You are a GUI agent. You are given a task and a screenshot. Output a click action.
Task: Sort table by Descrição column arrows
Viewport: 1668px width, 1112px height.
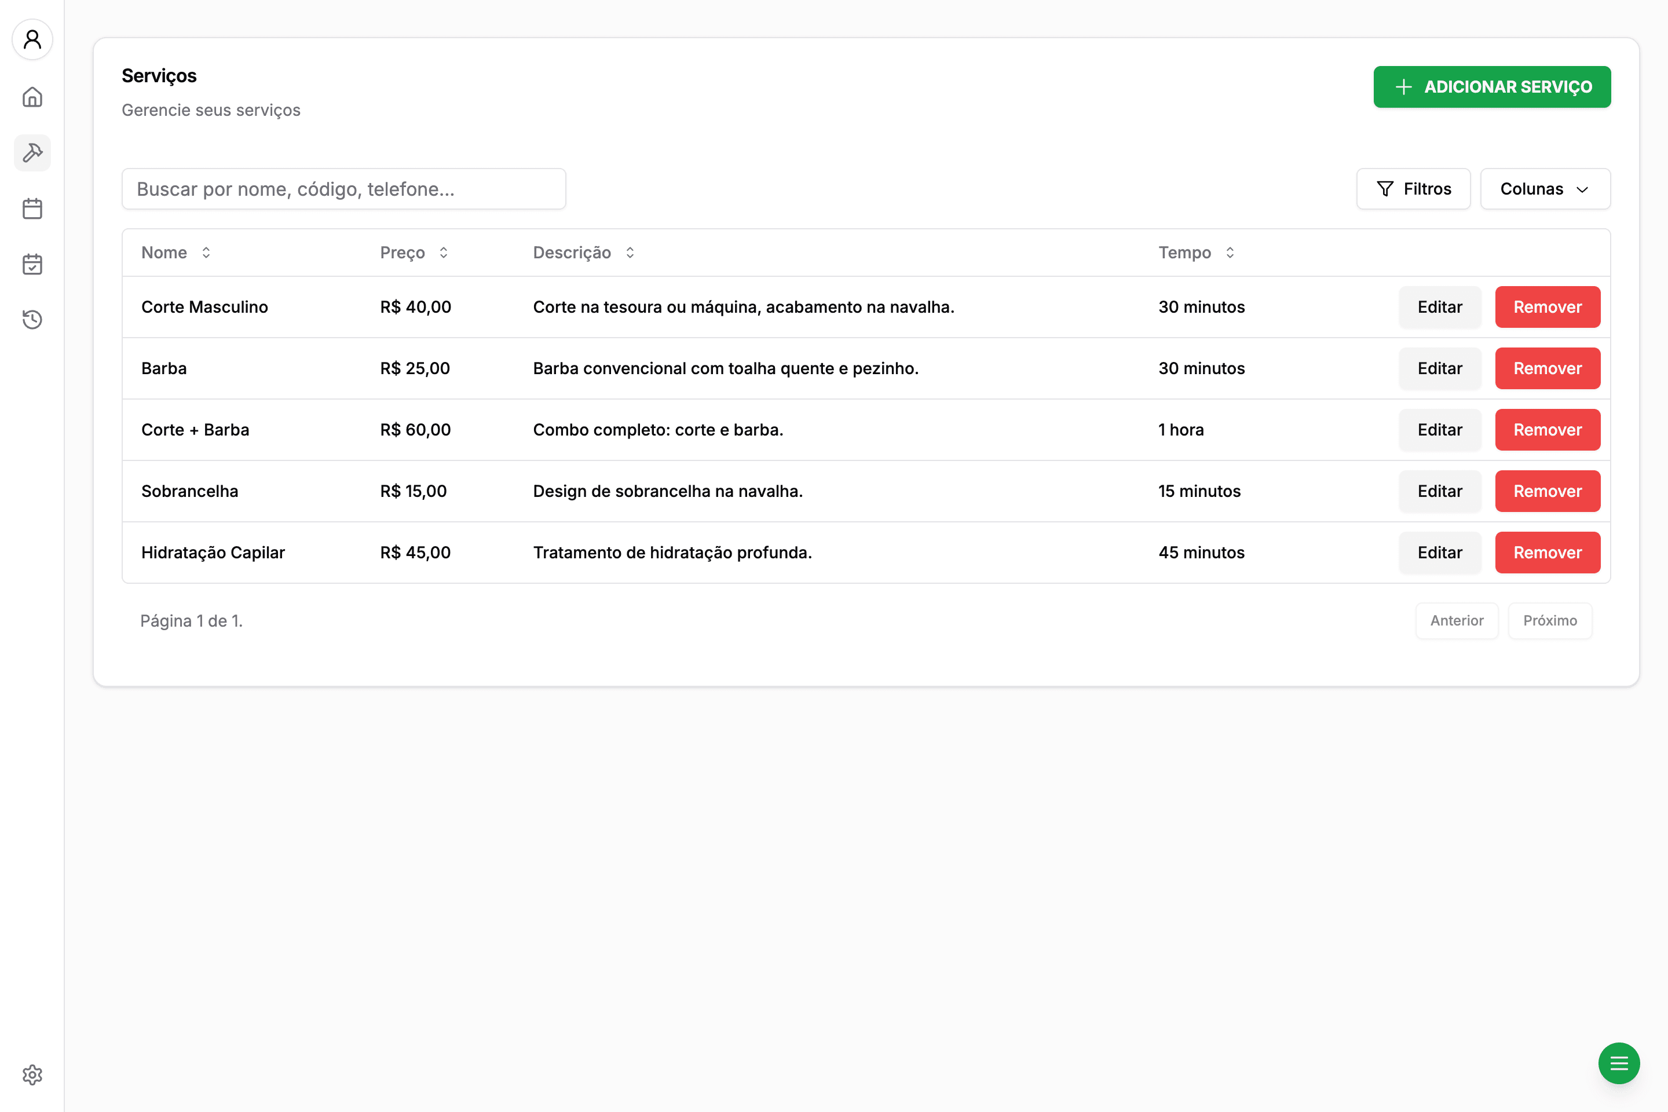click(630, 253)
